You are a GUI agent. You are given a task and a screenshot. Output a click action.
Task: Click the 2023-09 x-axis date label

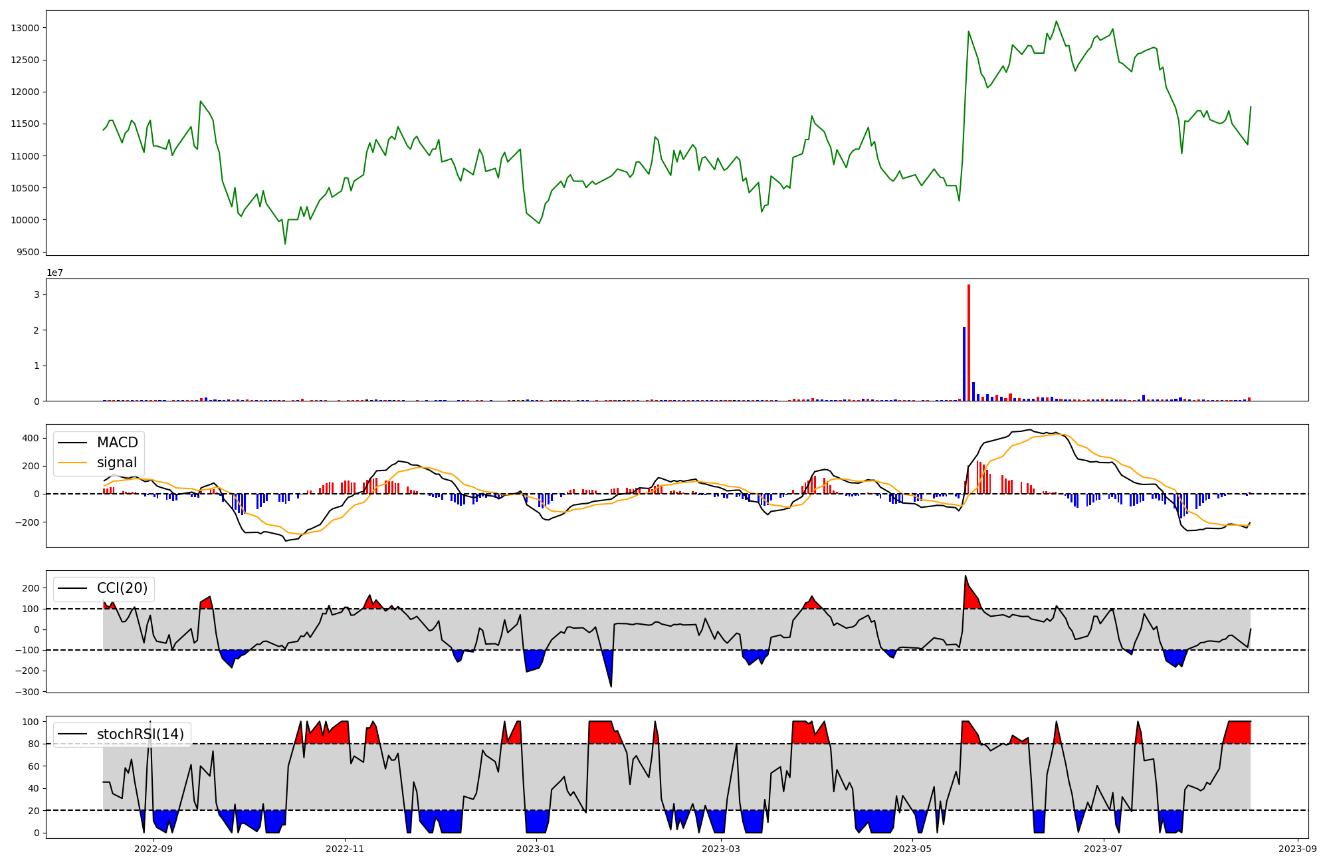pyautogui.click(x=1298, y=849)
